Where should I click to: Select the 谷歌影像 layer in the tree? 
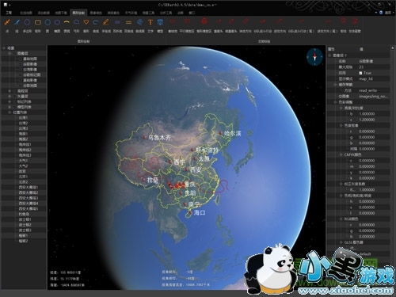[x=30, y=64]
